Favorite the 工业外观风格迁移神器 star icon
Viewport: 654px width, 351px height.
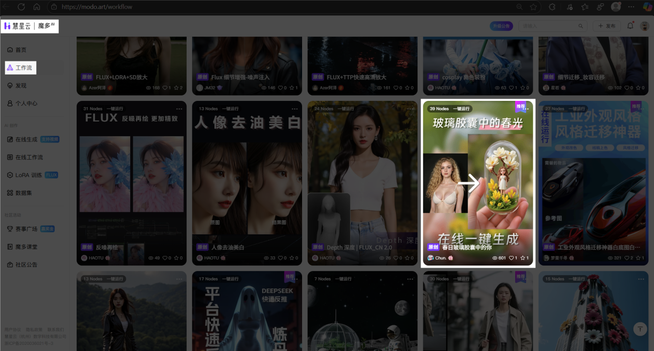click(x=638, y=258)
